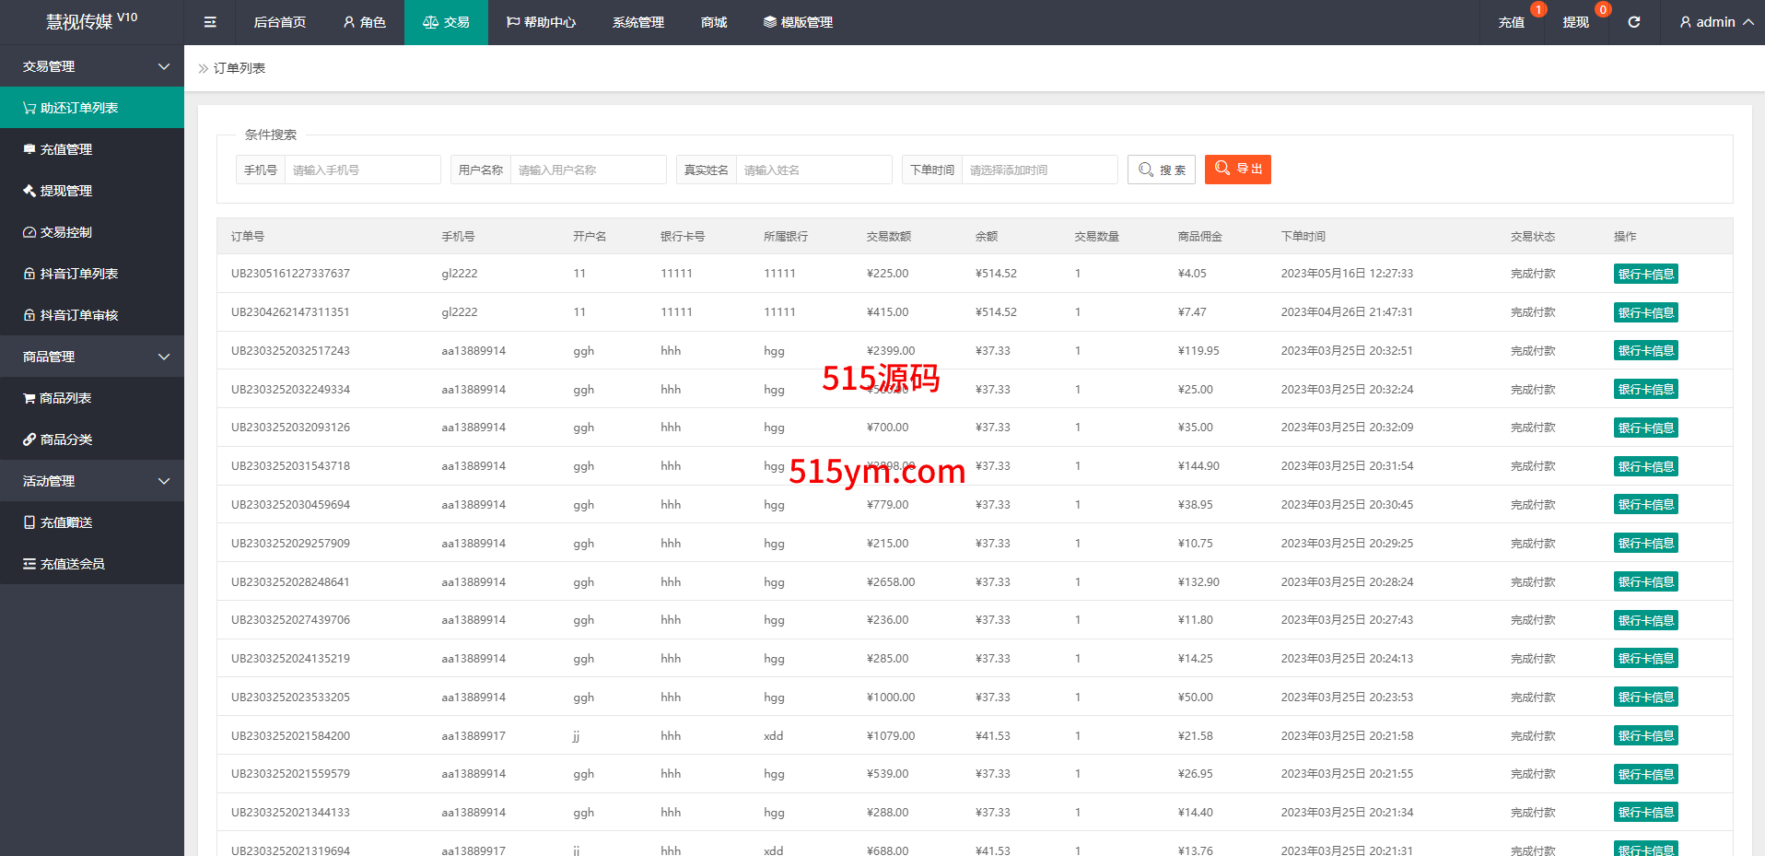Switch to 系统管理 top menu
The width and height of the screenshot is (1765, 856).
(637, 22)
